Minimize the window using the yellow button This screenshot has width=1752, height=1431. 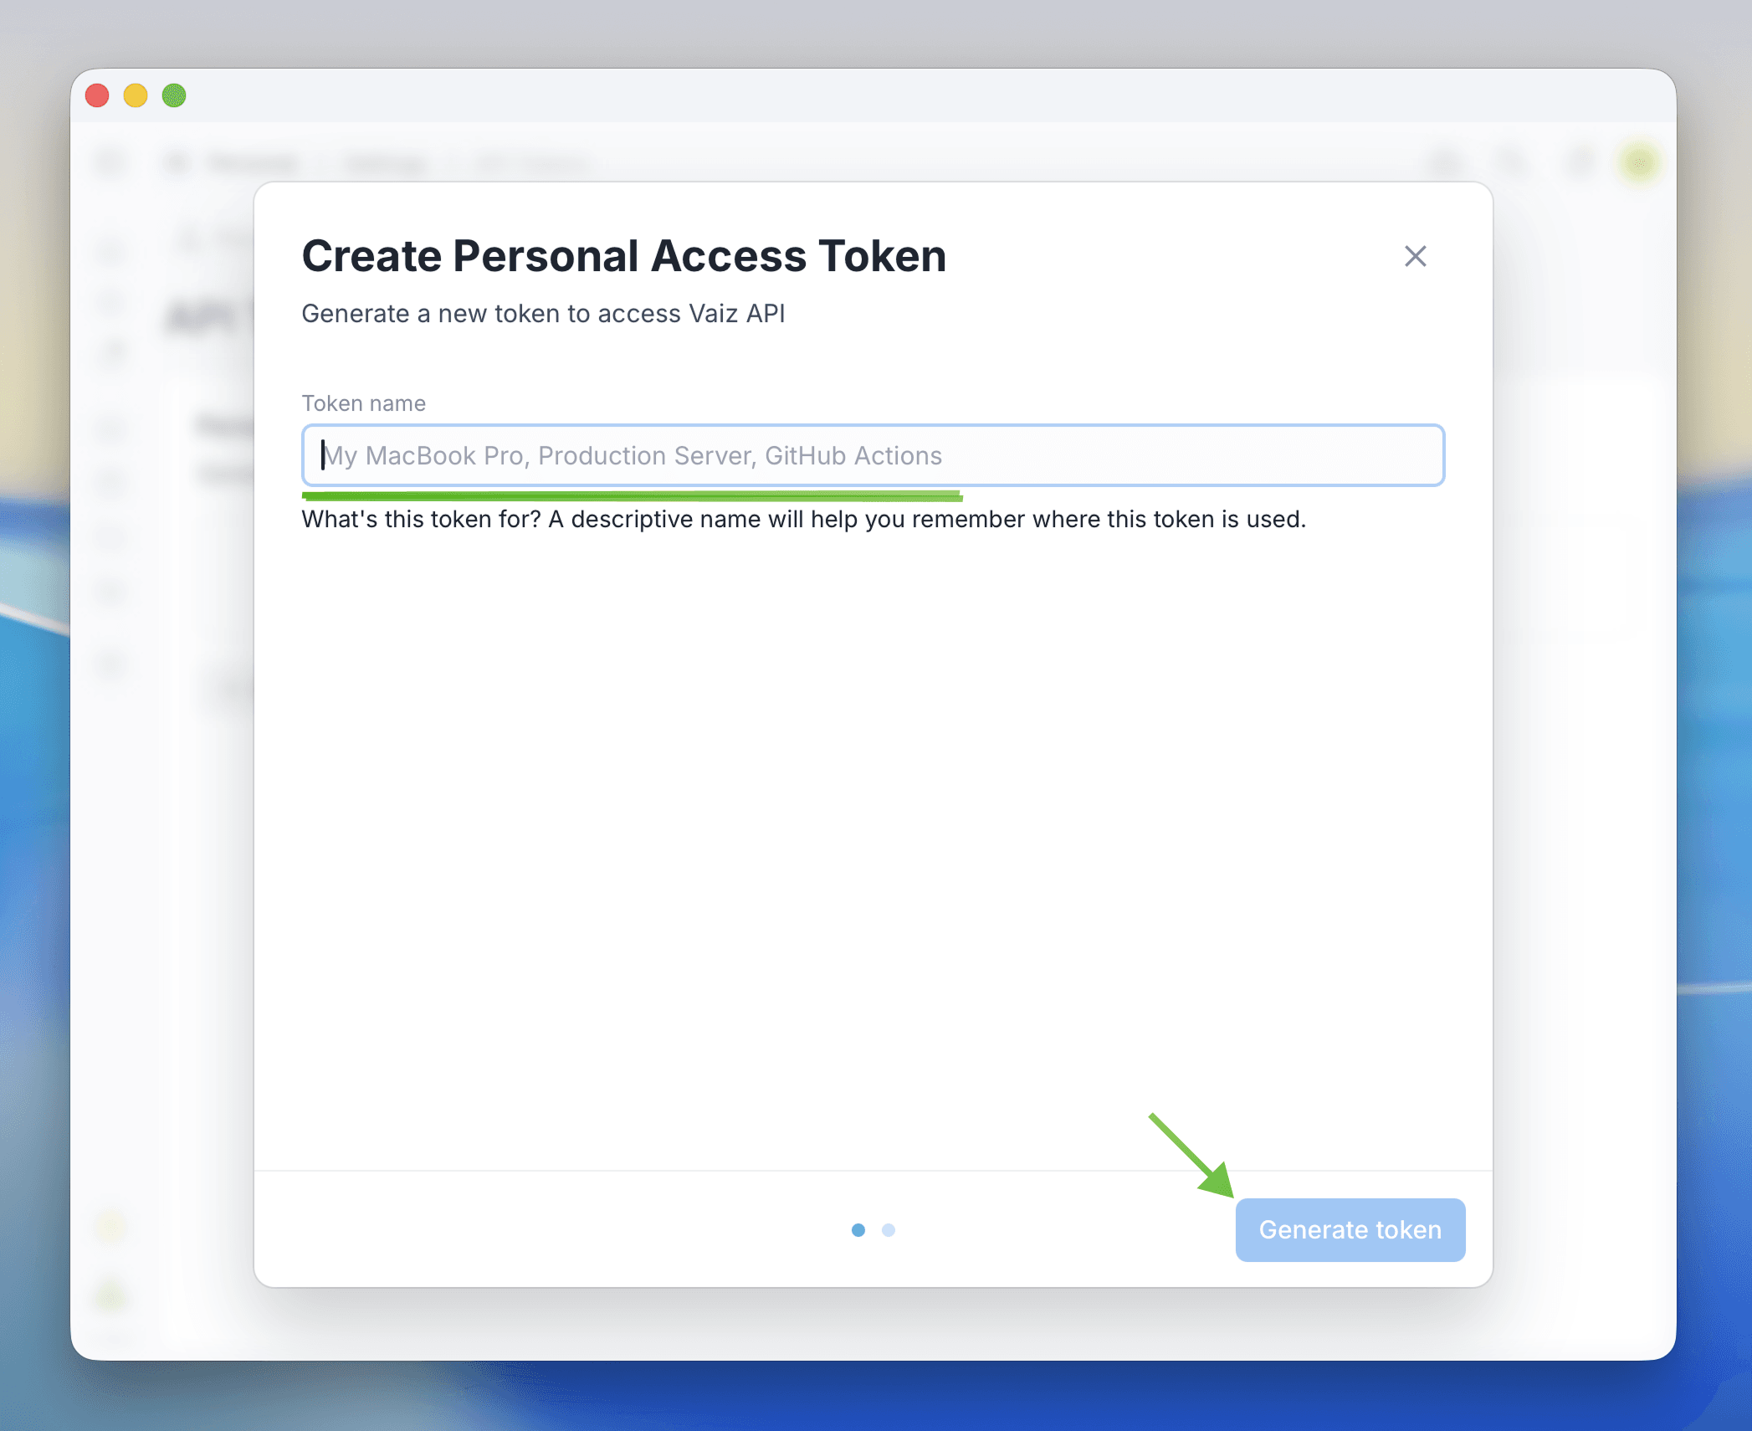point(136,95)
